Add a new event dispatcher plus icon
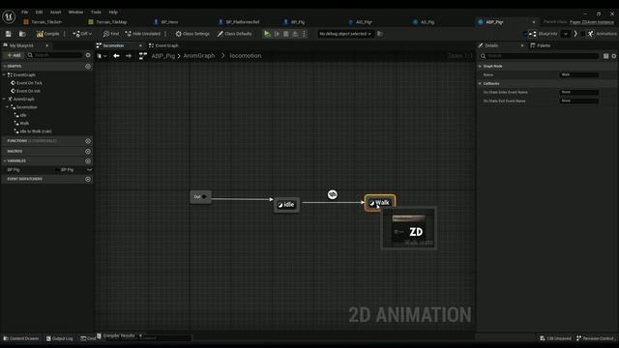This screenshot has height=348, width=619. click(88, 179)
